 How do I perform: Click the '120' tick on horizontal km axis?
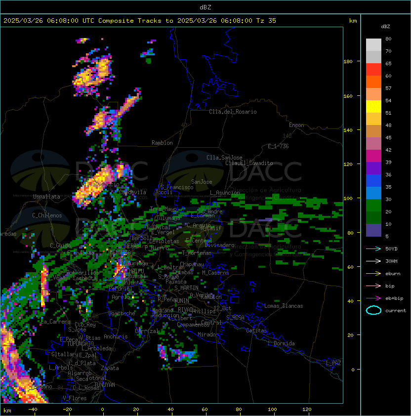307,410
